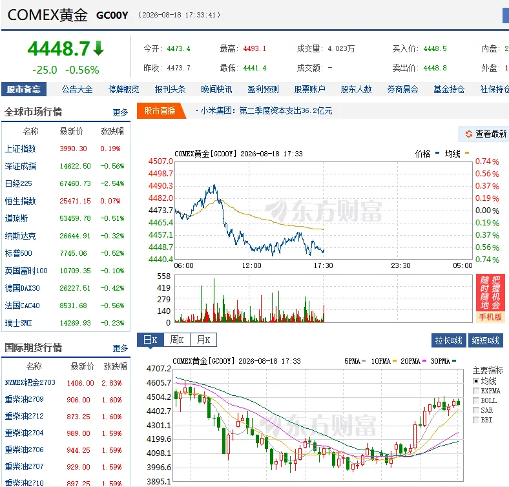Open the 德国DAX30 link
Screen dimensions: 509x487
(x=22, y=288)
